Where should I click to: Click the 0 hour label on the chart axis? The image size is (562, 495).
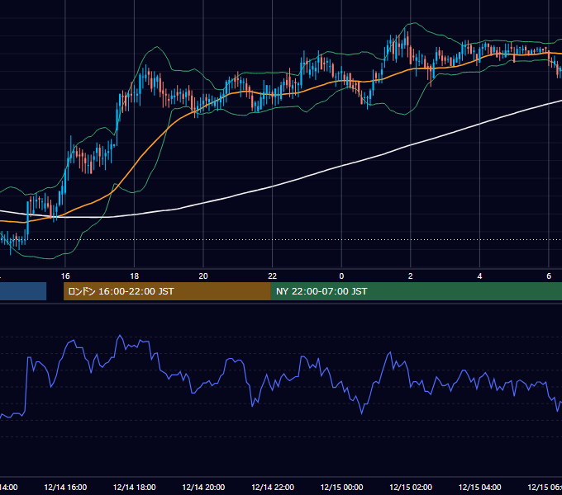341,276
